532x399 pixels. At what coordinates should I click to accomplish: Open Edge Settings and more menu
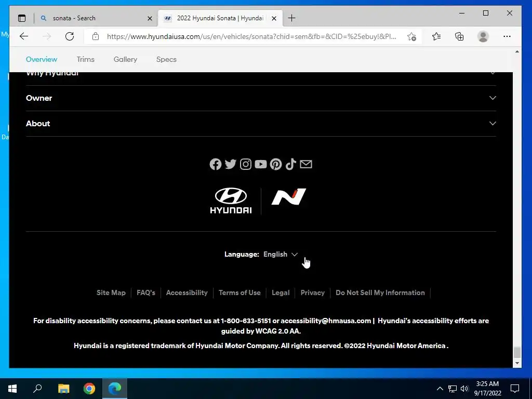click(x=507, y=36)
